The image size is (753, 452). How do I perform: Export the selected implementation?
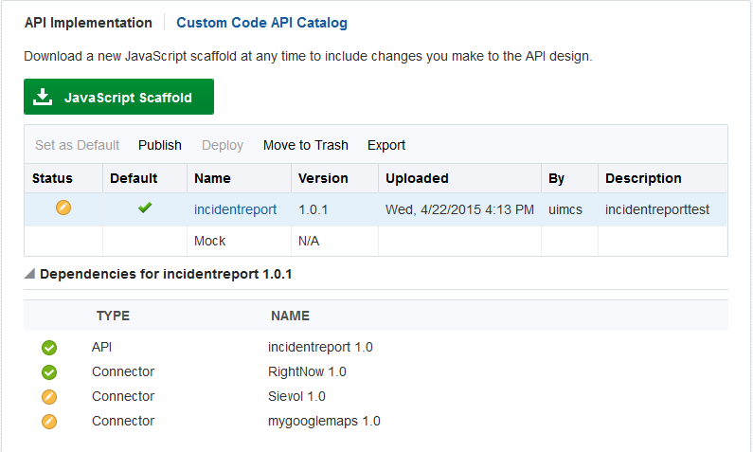(386, 145)
